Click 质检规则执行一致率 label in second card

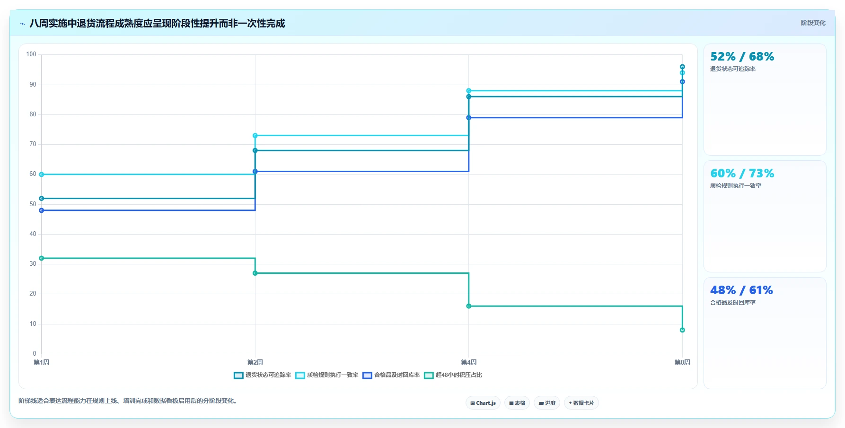click(735, 186)
